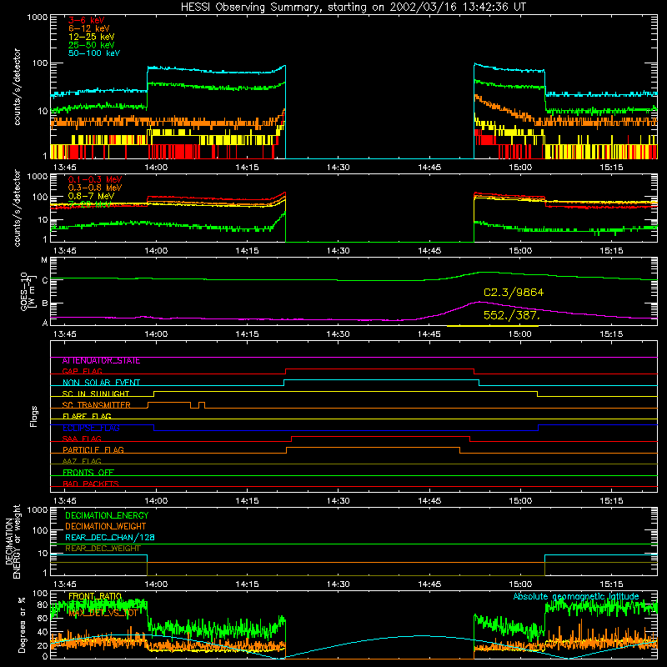The width and height of the screenshot is (667, 667).
Task: Select the SC_IN_SUNLIGHT flag label
Action: 96,394
